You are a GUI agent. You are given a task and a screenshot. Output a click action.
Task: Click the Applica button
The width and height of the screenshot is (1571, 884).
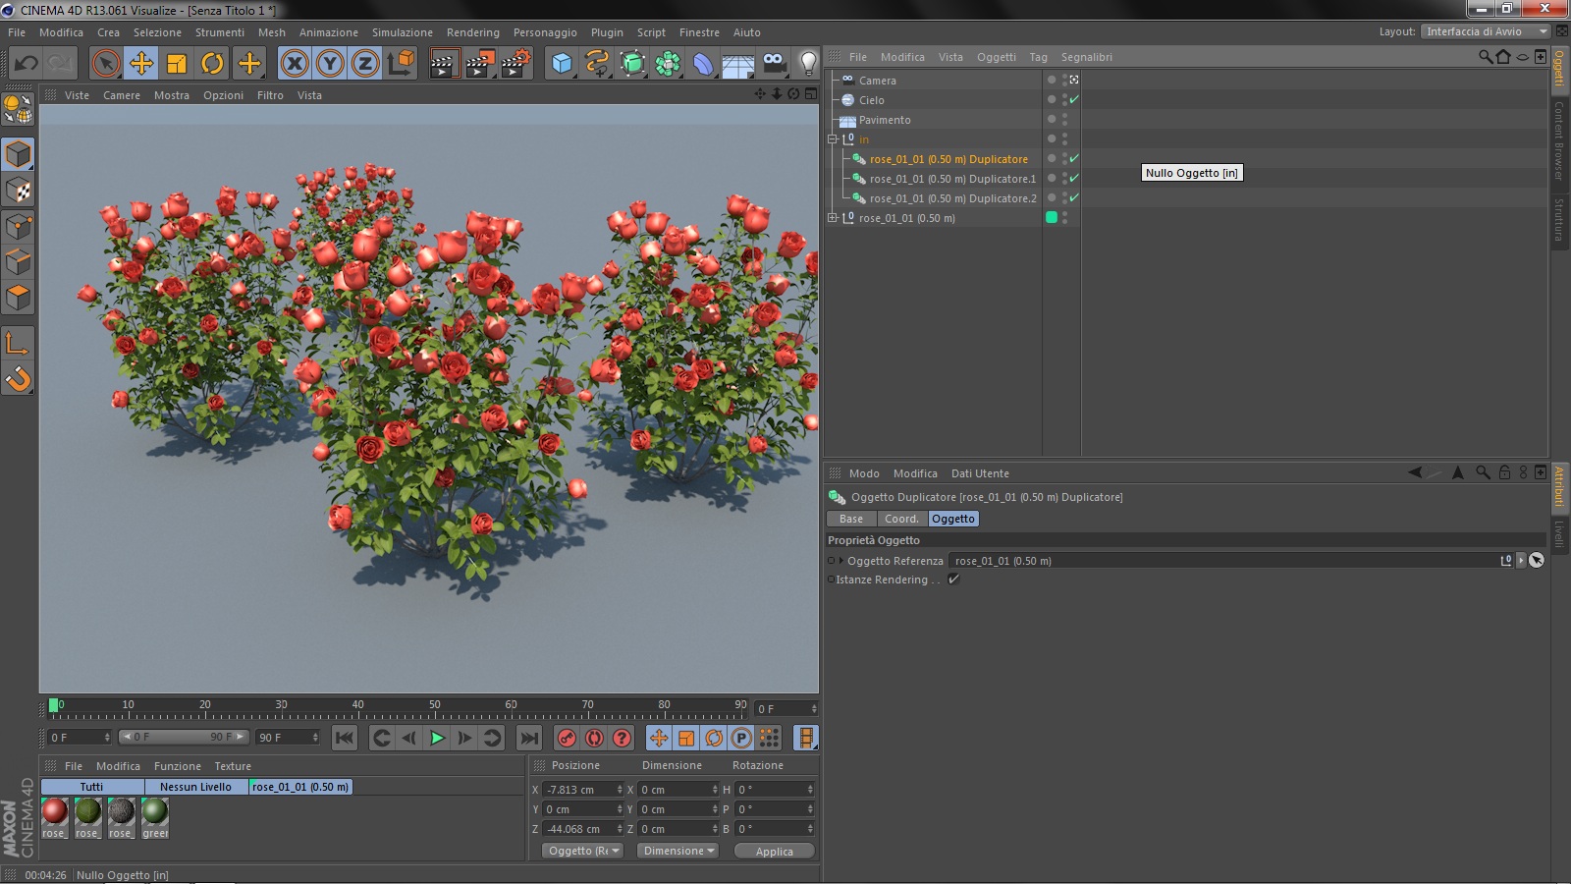click(x=774, y=852)
